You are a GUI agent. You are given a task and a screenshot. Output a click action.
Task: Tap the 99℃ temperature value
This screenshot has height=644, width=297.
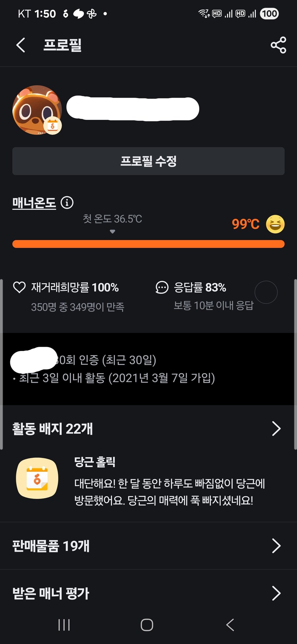[x=246, y=224]
